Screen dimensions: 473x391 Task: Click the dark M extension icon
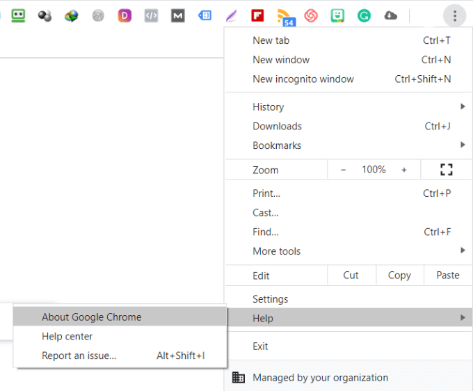point(178,16)
